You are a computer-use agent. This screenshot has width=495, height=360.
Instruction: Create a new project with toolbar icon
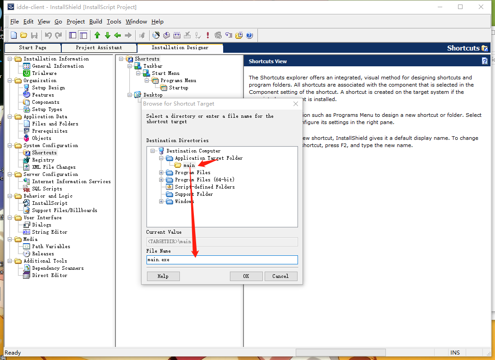coord(14,35)
